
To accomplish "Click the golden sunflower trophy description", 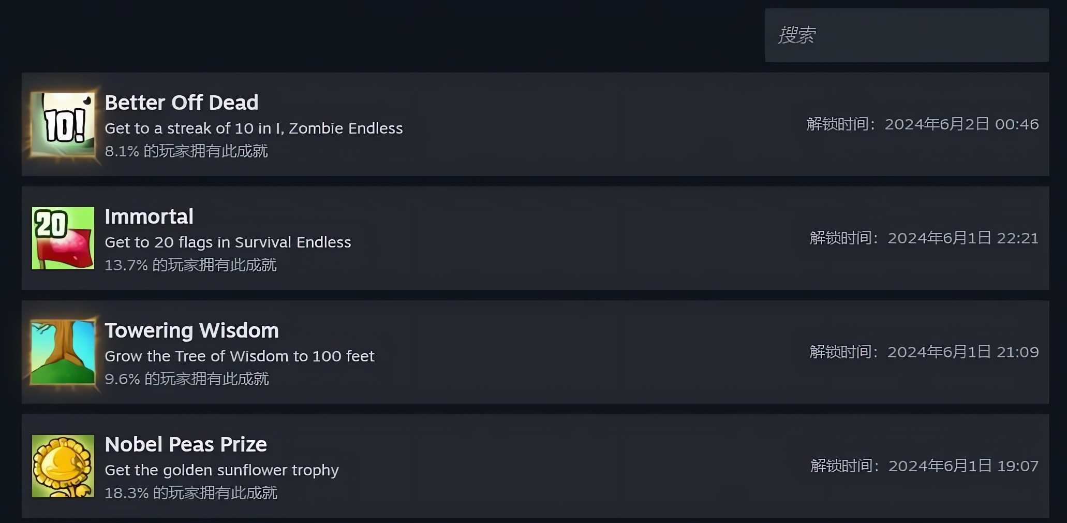I will point(221,470).
